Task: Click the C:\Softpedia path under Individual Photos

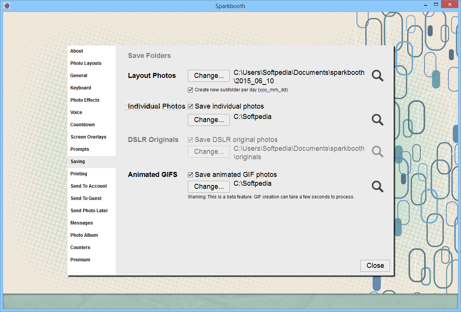Action: click(252, 117)
